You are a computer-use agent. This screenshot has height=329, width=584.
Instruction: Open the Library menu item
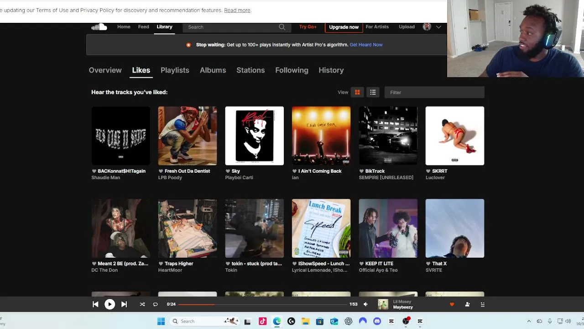pyautogui.click(x=164, y=27)
